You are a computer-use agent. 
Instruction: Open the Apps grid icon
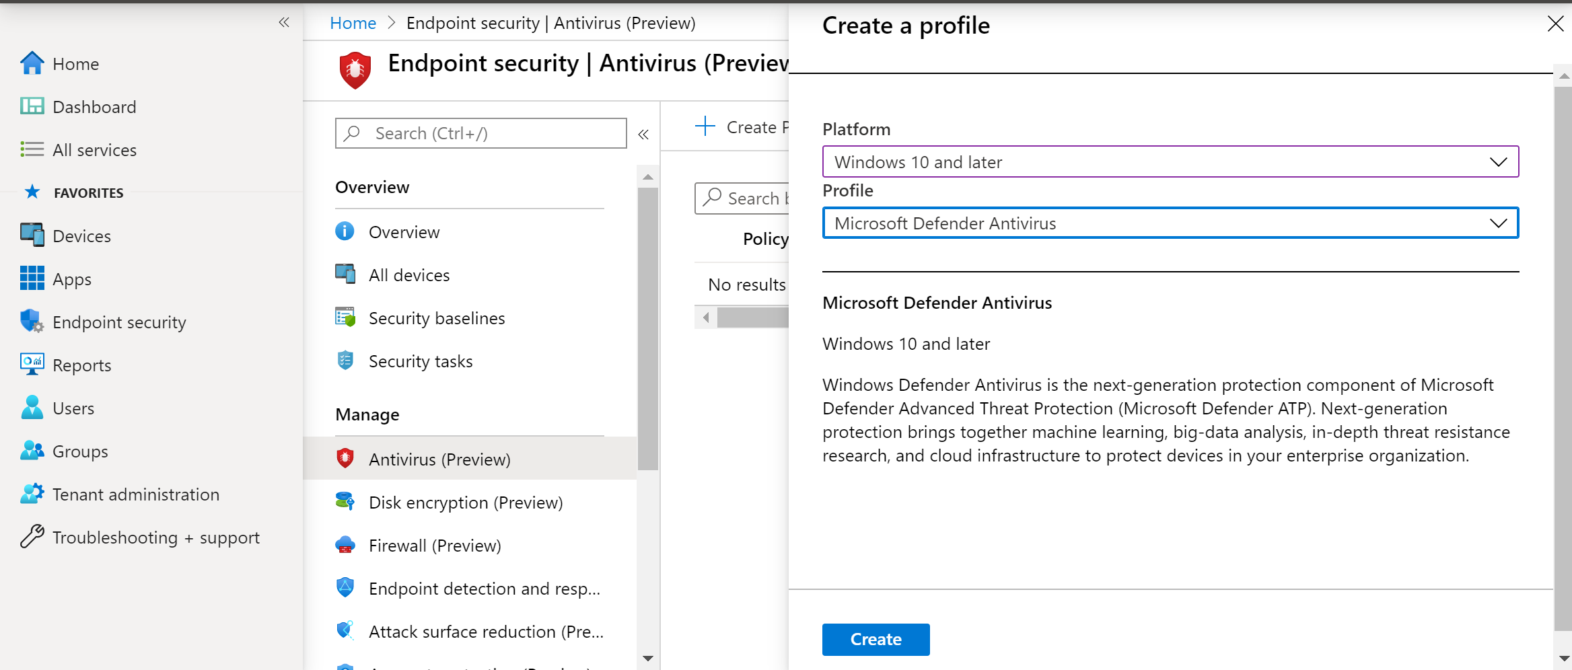pos(32,278)
